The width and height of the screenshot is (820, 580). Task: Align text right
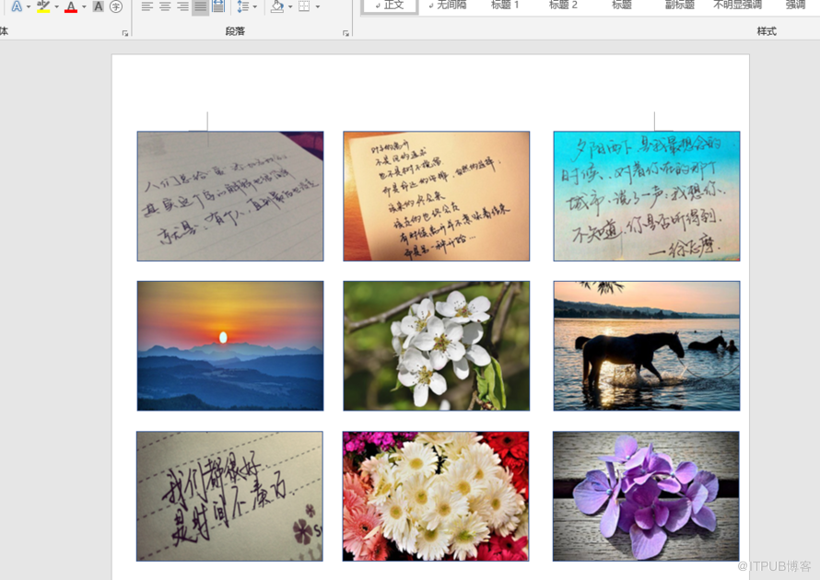point(182,6)
